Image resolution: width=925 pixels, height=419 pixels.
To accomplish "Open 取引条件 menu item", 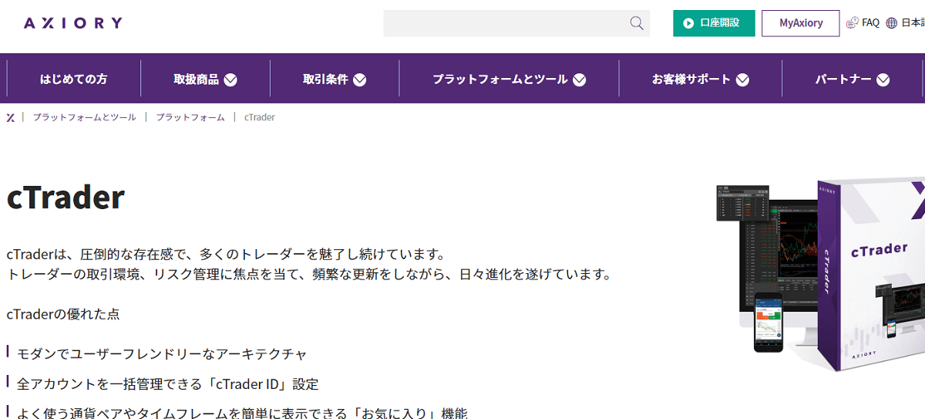I will pos(325,79).
